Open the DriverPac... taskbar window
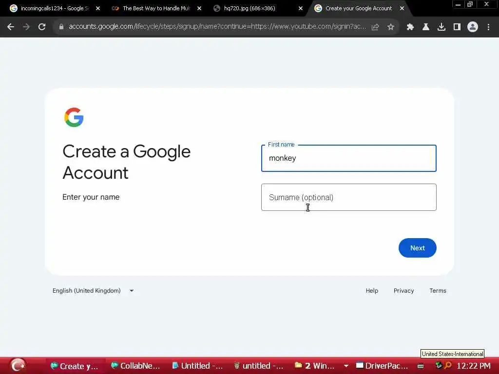Viewport: 499px width, 374px height. click(x=382, y=366)
